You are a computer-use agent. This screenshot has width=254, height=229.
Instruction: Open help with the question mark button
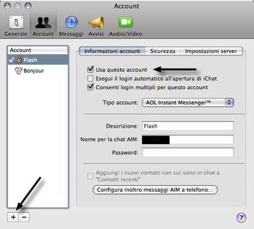pyautogui.click(x=241, y=217)
